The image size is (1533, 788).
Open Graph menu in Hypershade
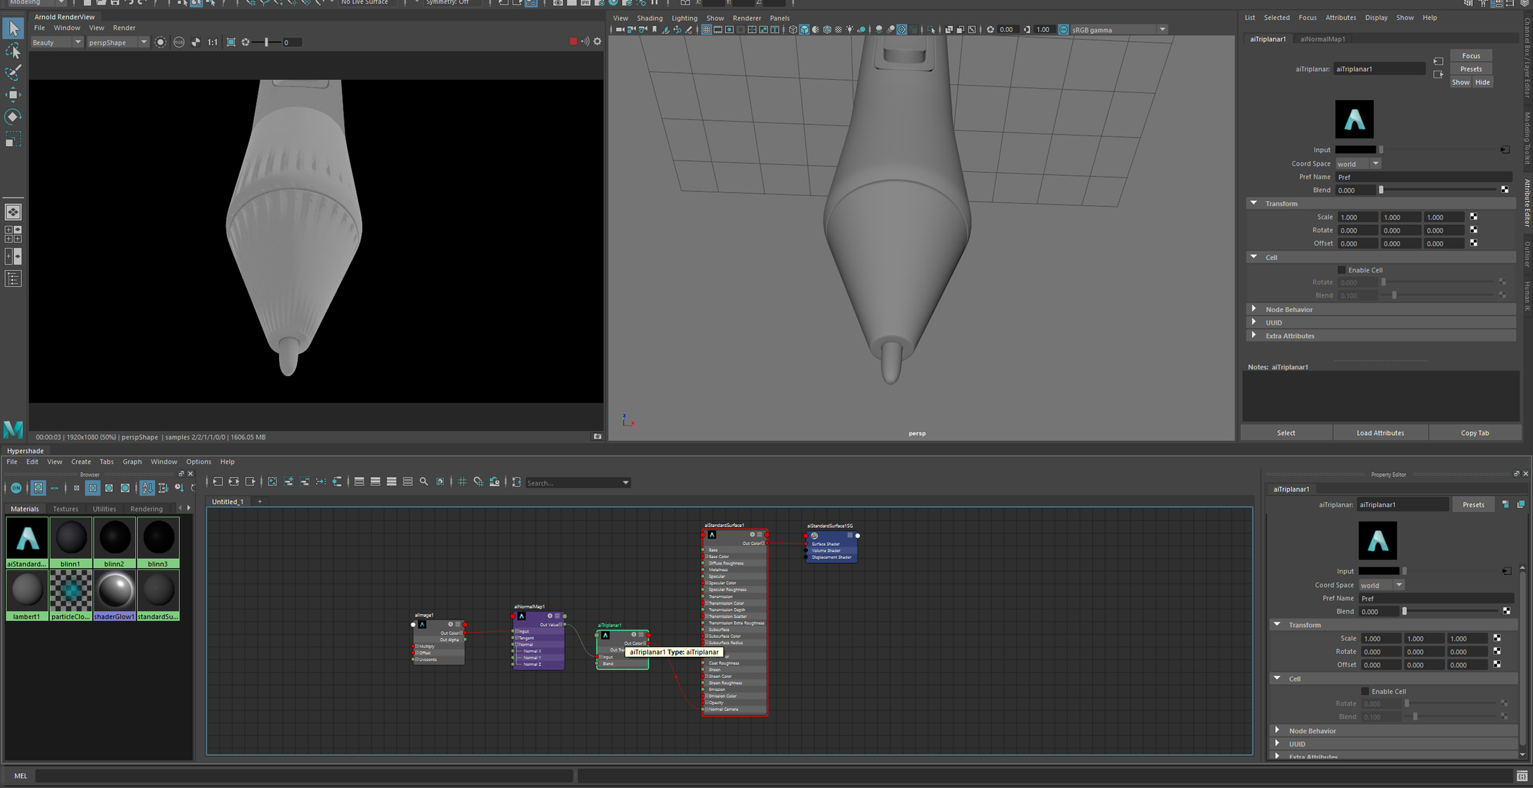(132, 462)
